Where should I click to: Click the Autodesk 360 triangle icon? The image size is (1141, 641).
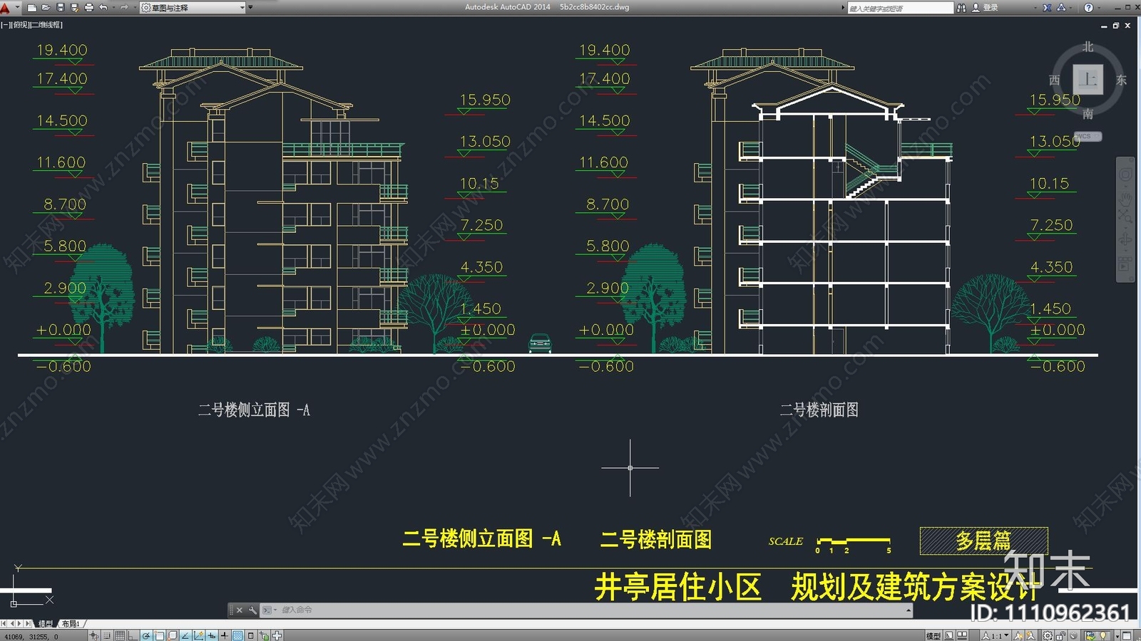tap(1061, 8)
